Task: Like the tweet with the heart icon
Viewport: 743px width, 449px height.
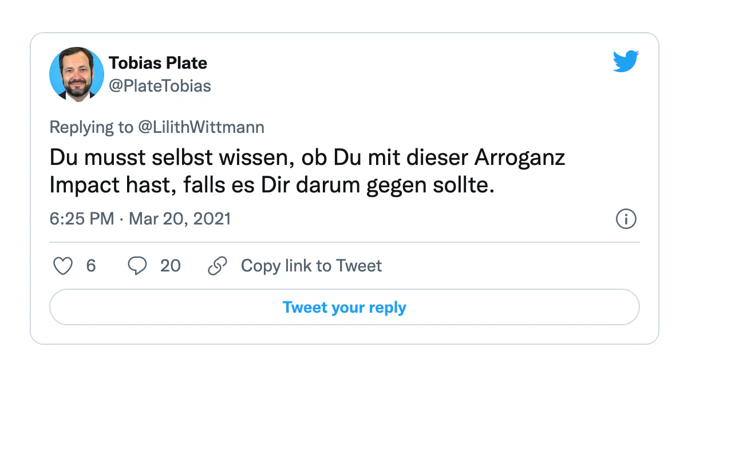Action: click(63, 266)
